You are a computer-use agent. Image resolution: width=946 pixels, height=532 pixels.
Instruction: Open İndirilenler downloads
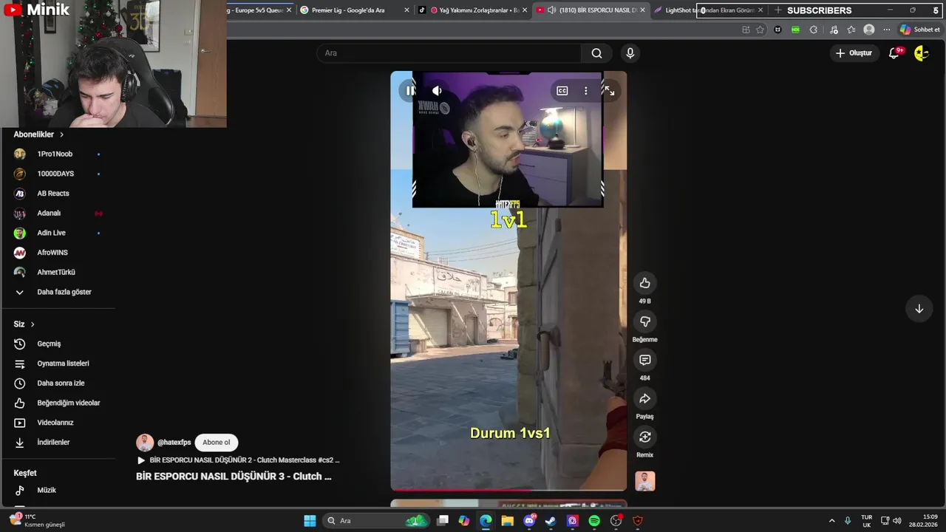[x=58, y=442]
